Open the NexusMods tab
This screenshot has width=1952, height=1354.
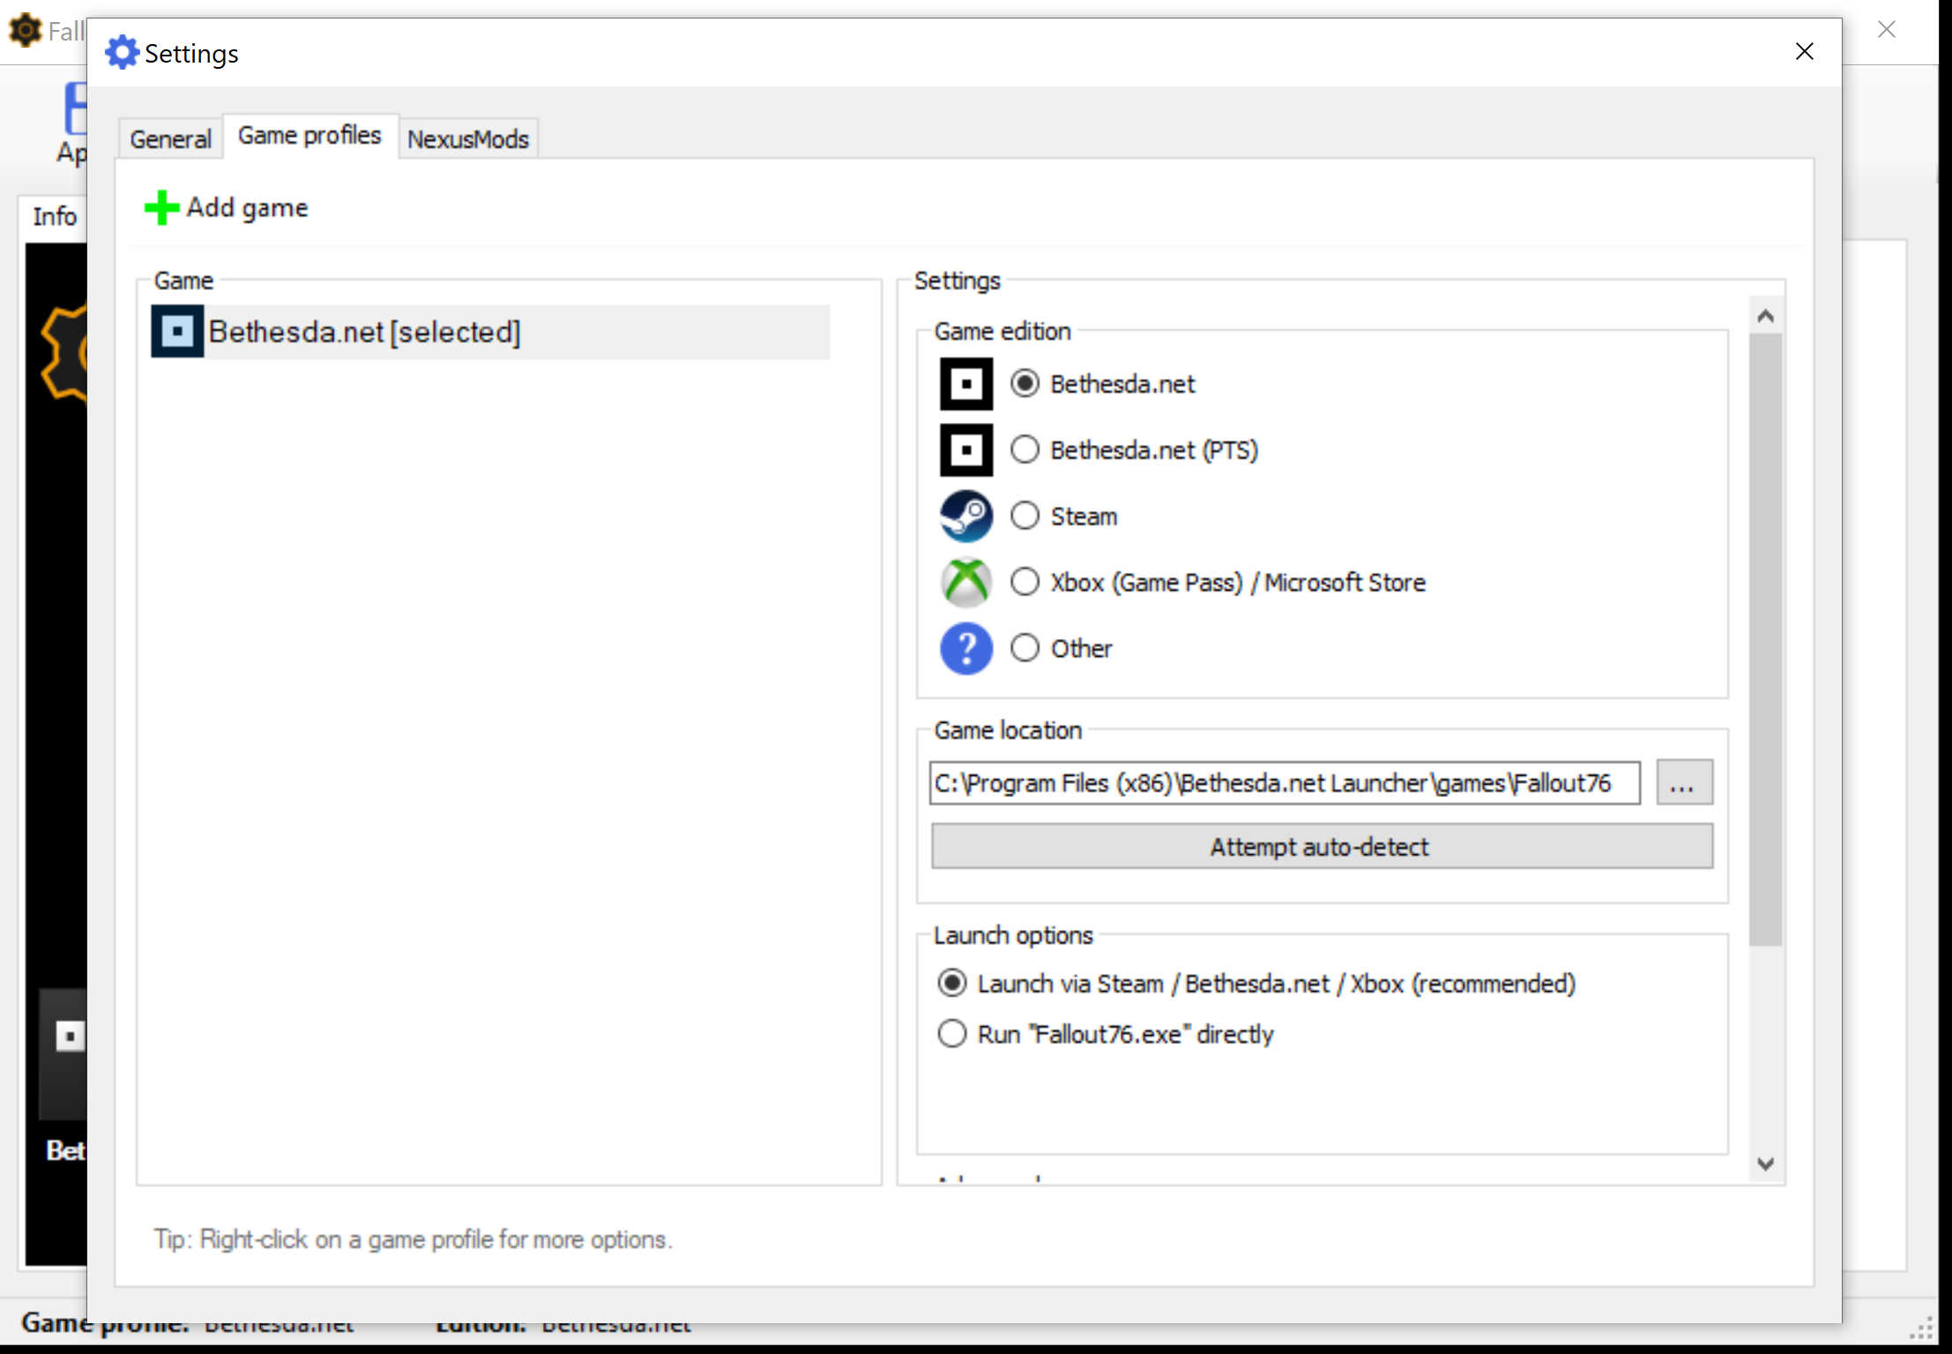click(468, 138)
